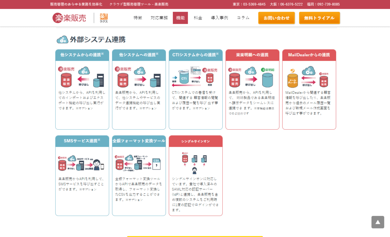Click the クラウド型販売管理ツール tagline text
Screen dimensions: 390x237
(139, 4)
